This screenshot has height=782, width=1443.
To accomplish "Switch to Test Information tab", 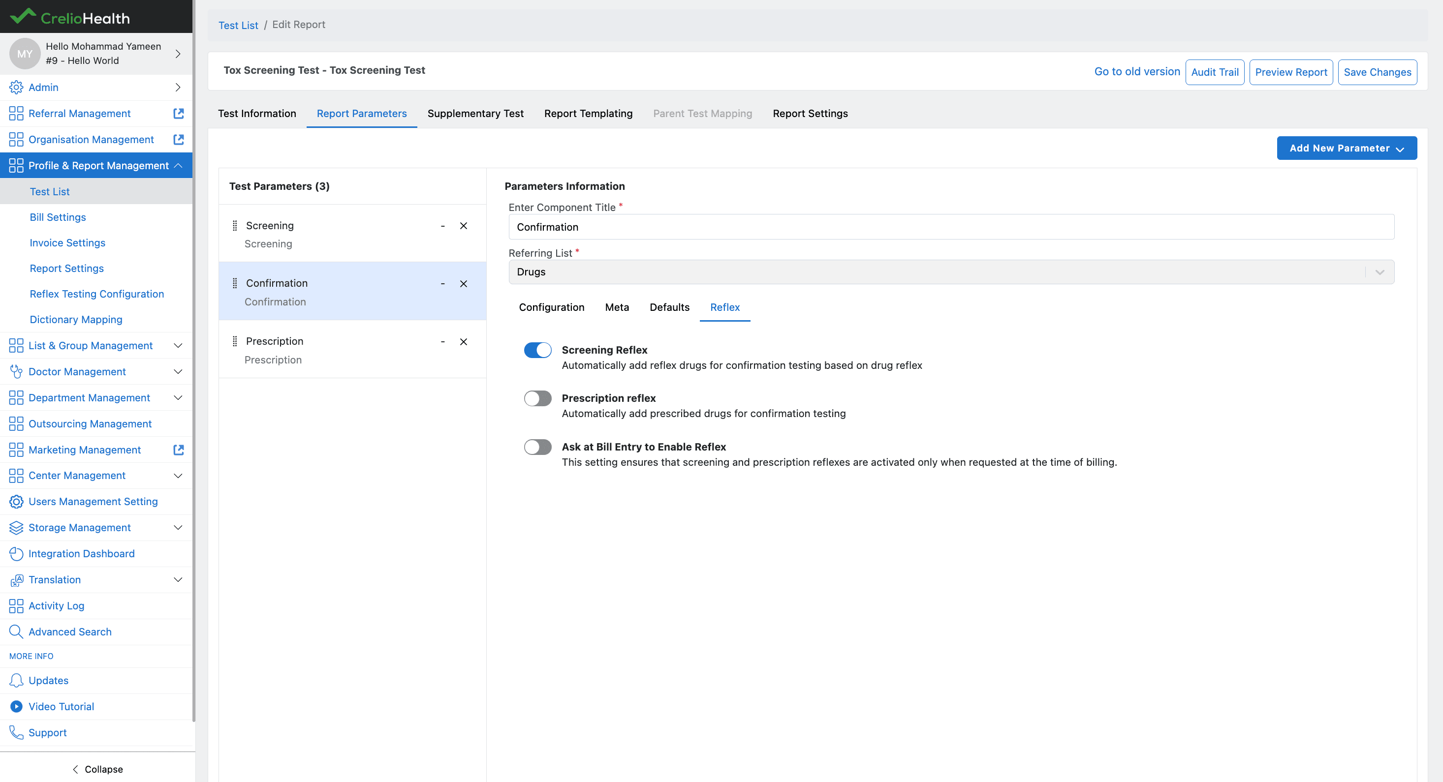I will point(257,114).
